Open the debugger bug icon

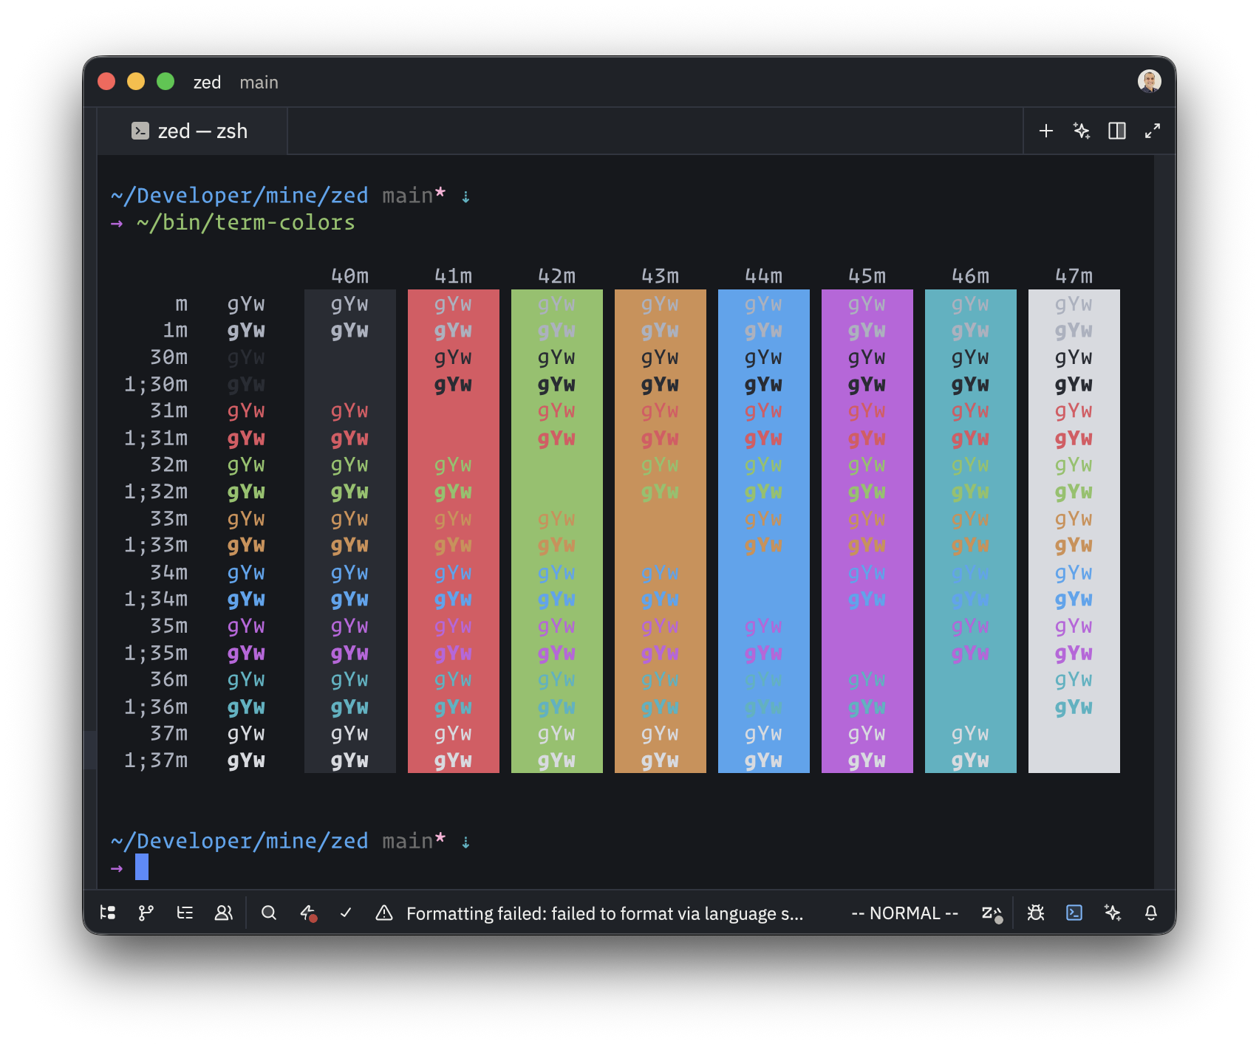point(1036,913)
